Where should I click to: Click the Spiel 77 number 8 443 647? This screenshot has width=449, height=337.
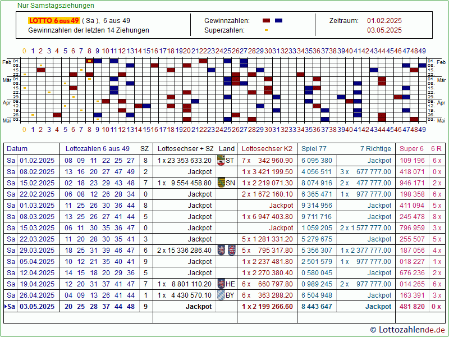(x=317, y=306)
